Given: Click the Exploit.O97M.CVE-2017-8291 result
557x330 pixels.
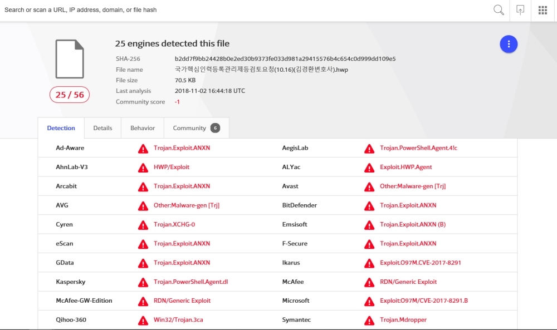Looking at the screenshot, I should 421,263.
